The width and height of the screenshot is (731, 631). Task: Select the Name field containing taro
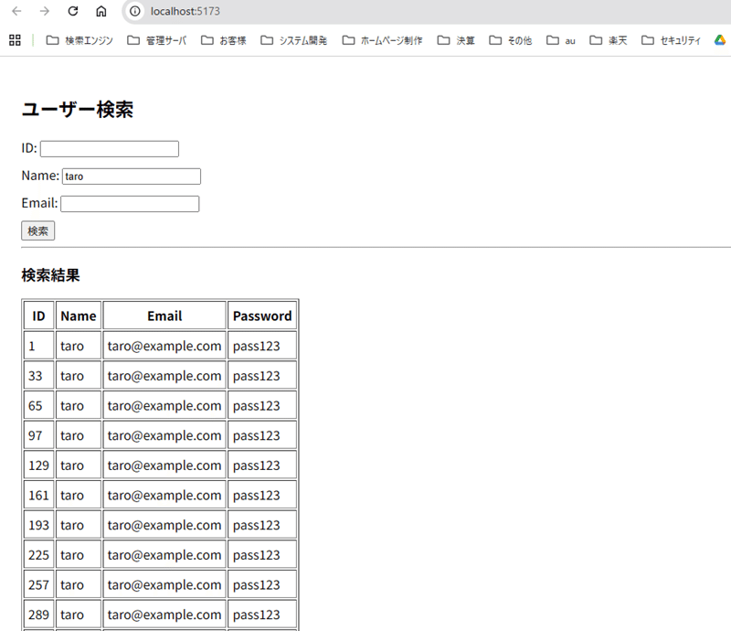(131, 176)
